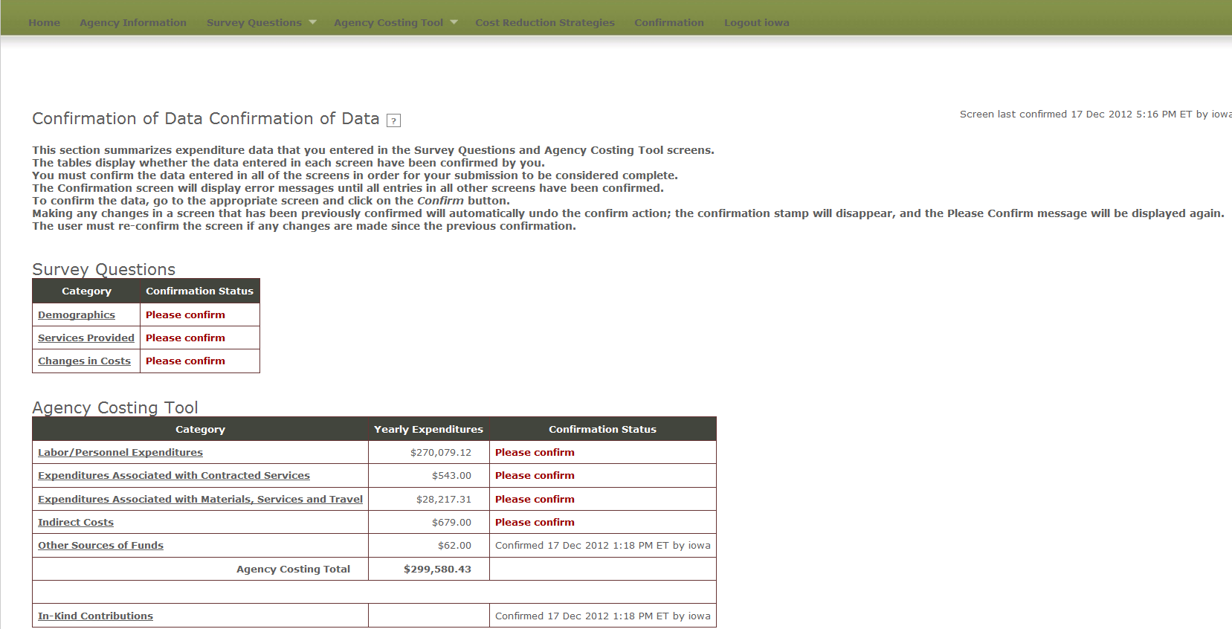Screen dimensions: 1232x629
Task: Open Expenditures Associated with Materials, Services and Travel
Action: click(200, 499)
